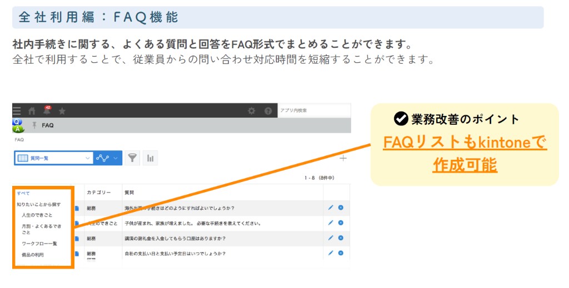Viewport: 569px width, 288px height.
Task: Select ワークフロー一覧 category
Action: click(x=39, y=244)
